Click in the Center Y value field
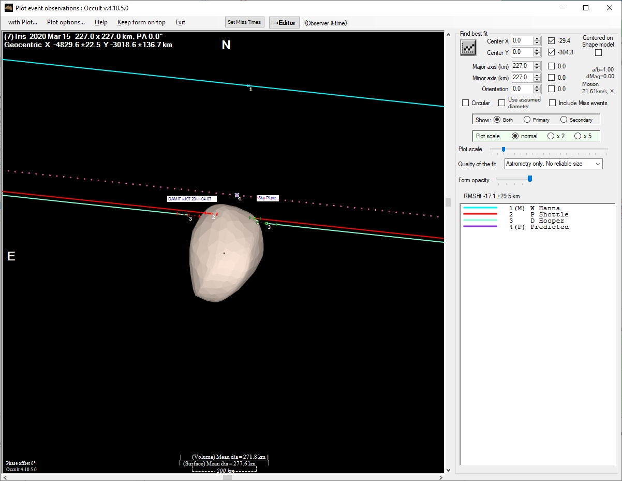 tap(522, 52)
